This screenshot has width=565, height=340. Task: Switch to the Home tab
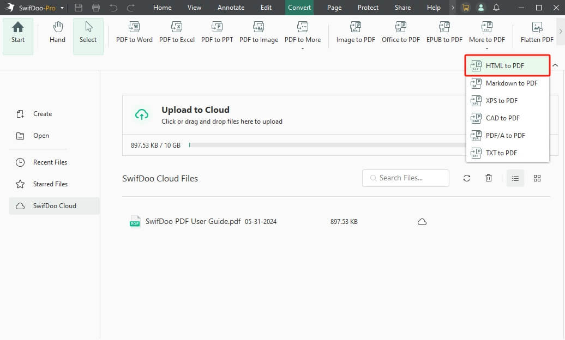pos(162,8)
